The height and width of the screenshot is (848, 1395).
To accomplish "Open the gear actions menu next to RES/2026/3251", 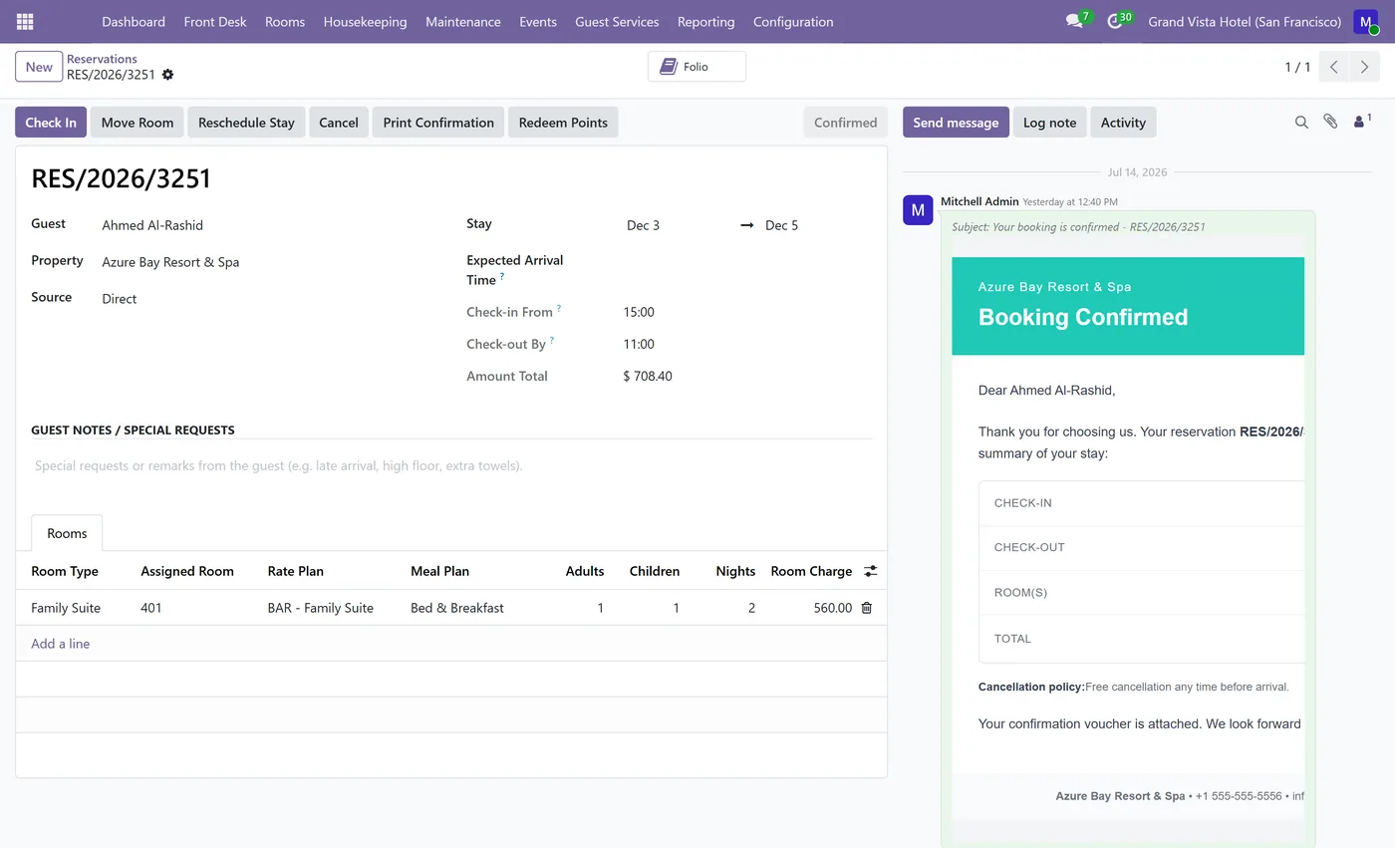I will pyautogui.click(x=167, y=75).
